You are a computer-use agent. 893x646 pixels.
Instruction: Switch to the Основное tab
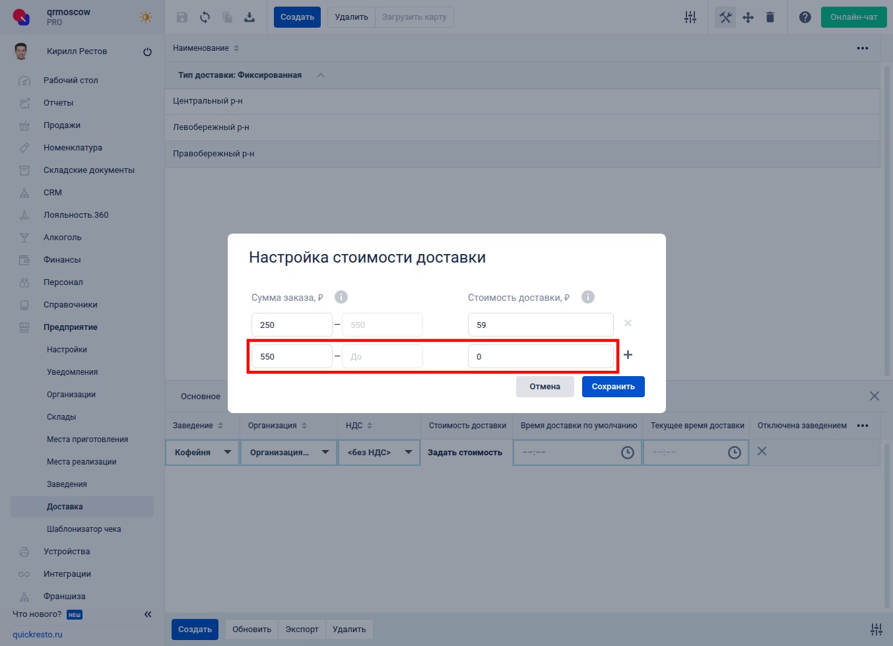(x=201, y=397)
